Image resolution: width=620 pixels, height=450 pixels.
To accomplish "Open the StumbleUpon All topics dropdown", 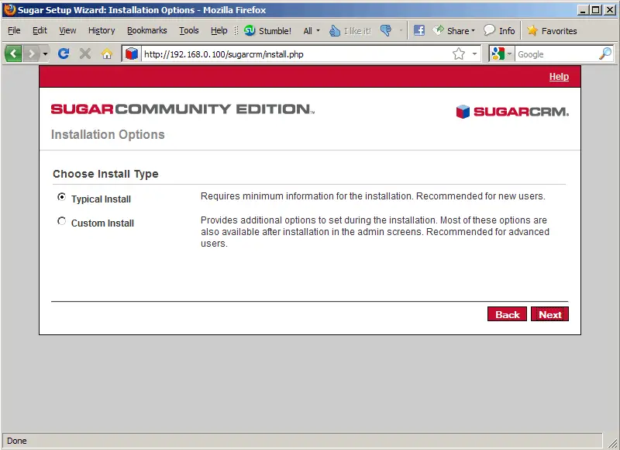I will point(312,30).
